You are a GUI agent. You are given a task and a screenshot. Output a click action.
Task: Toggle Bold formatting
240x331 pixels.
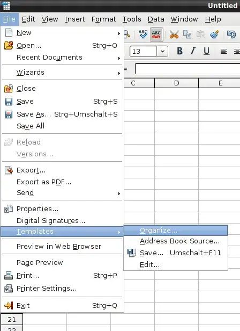pyautogui.click(x=179, y=51)
